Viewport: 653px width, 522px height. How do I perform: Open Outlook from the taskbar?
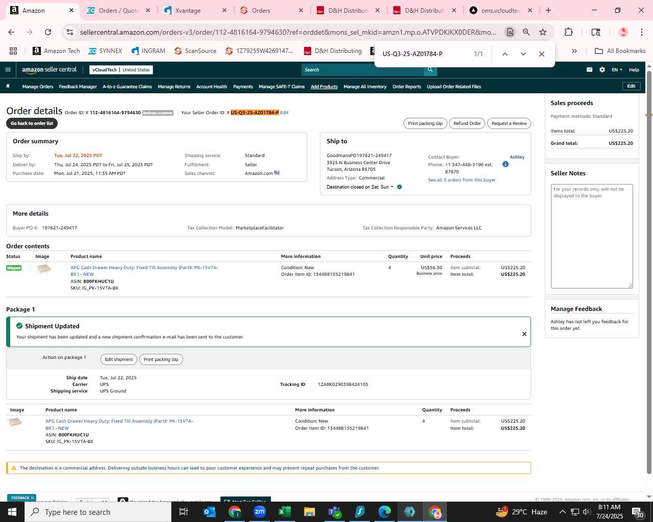point(210,512)
